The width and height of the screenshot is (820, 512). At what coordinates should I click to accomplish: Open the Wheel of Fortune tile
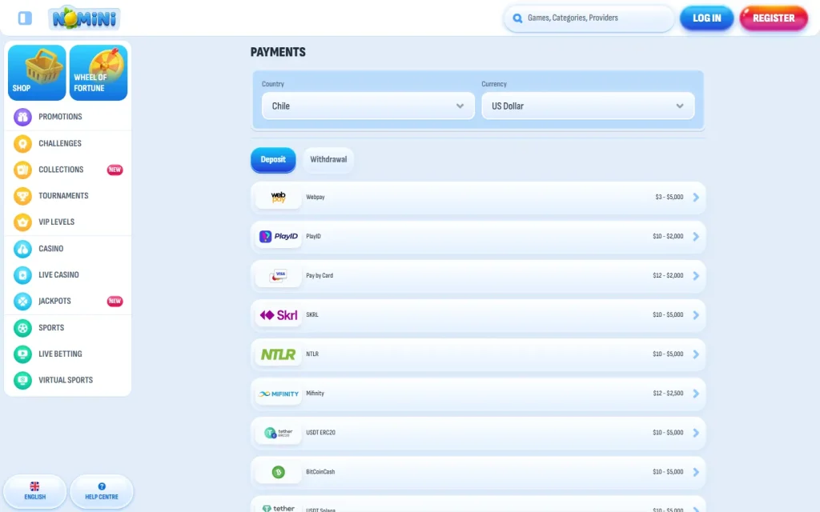(98, 73)
